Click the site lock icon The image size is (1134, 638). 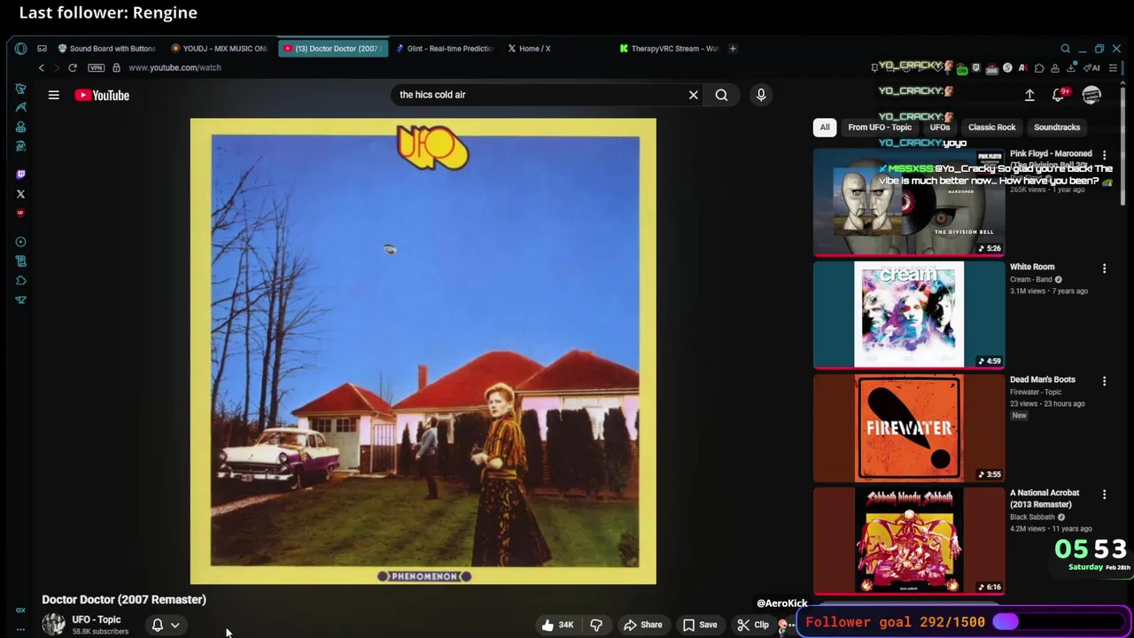click(x=116, y=67)
